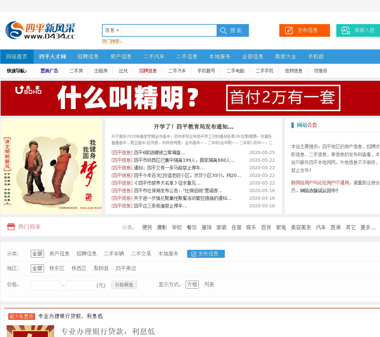Go to 二手汽车 in navigation bar
380x337 pixels.
click(x=154, y=56)
